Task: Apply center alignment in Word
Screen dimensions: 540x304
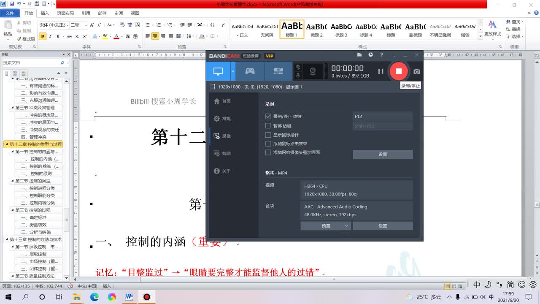Action: (155, 36)
